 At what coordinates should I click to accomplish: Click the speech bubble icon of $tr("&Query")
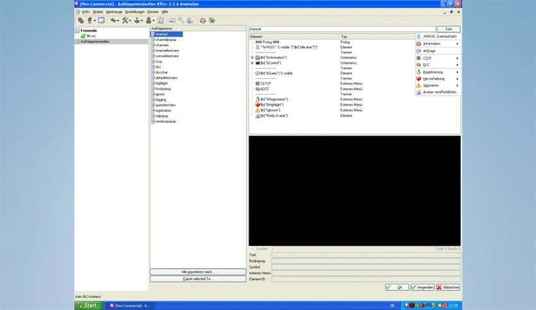point(258,74)
